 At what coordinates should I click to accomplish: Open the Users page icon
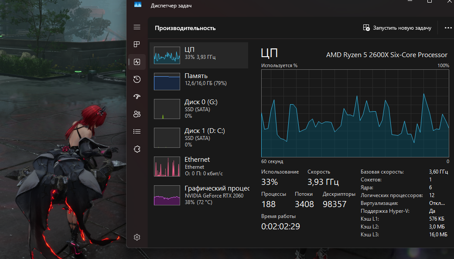tap(137, 114)
